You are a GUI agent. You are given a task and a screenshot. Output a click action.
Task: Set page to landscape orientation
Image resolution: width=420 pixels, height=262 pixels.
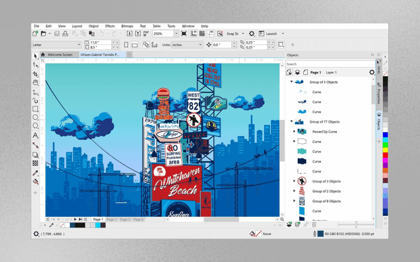click(x=135, y=45)
